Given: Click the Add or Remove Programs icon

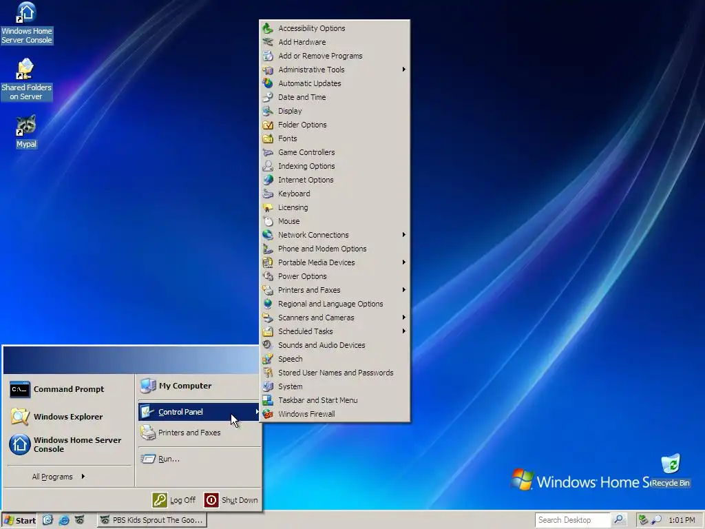Looking at the screenshot, I should coord(268,56).
